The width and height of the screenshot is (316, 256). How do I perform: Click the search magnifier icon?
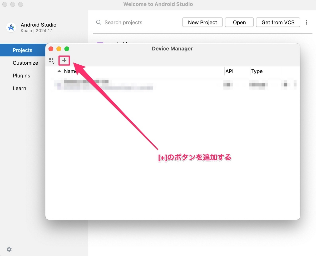pos(98,22)
